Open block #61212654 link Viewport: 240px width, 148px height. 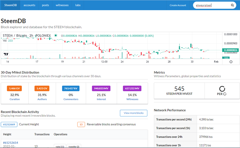pos(11,143)
